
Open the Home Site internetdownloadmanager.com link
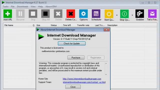coord(82,79)
